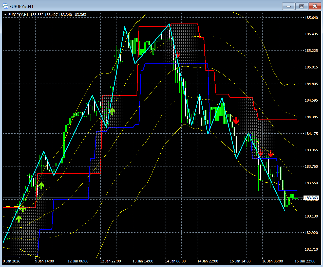
Task: Click time axis label 14 Jan 06:00
Action: pos(175,261)
